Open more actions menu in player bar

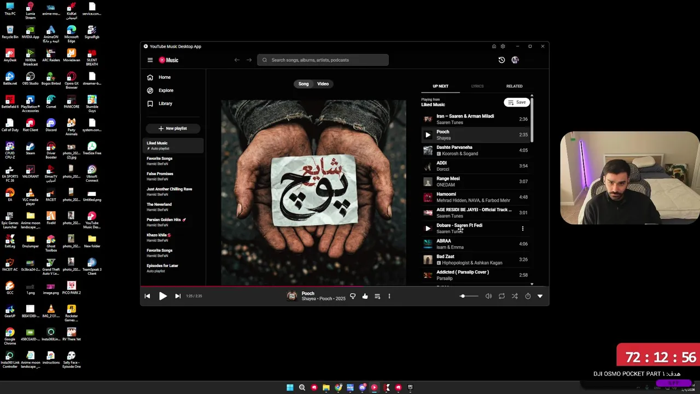tap(389, 296)
